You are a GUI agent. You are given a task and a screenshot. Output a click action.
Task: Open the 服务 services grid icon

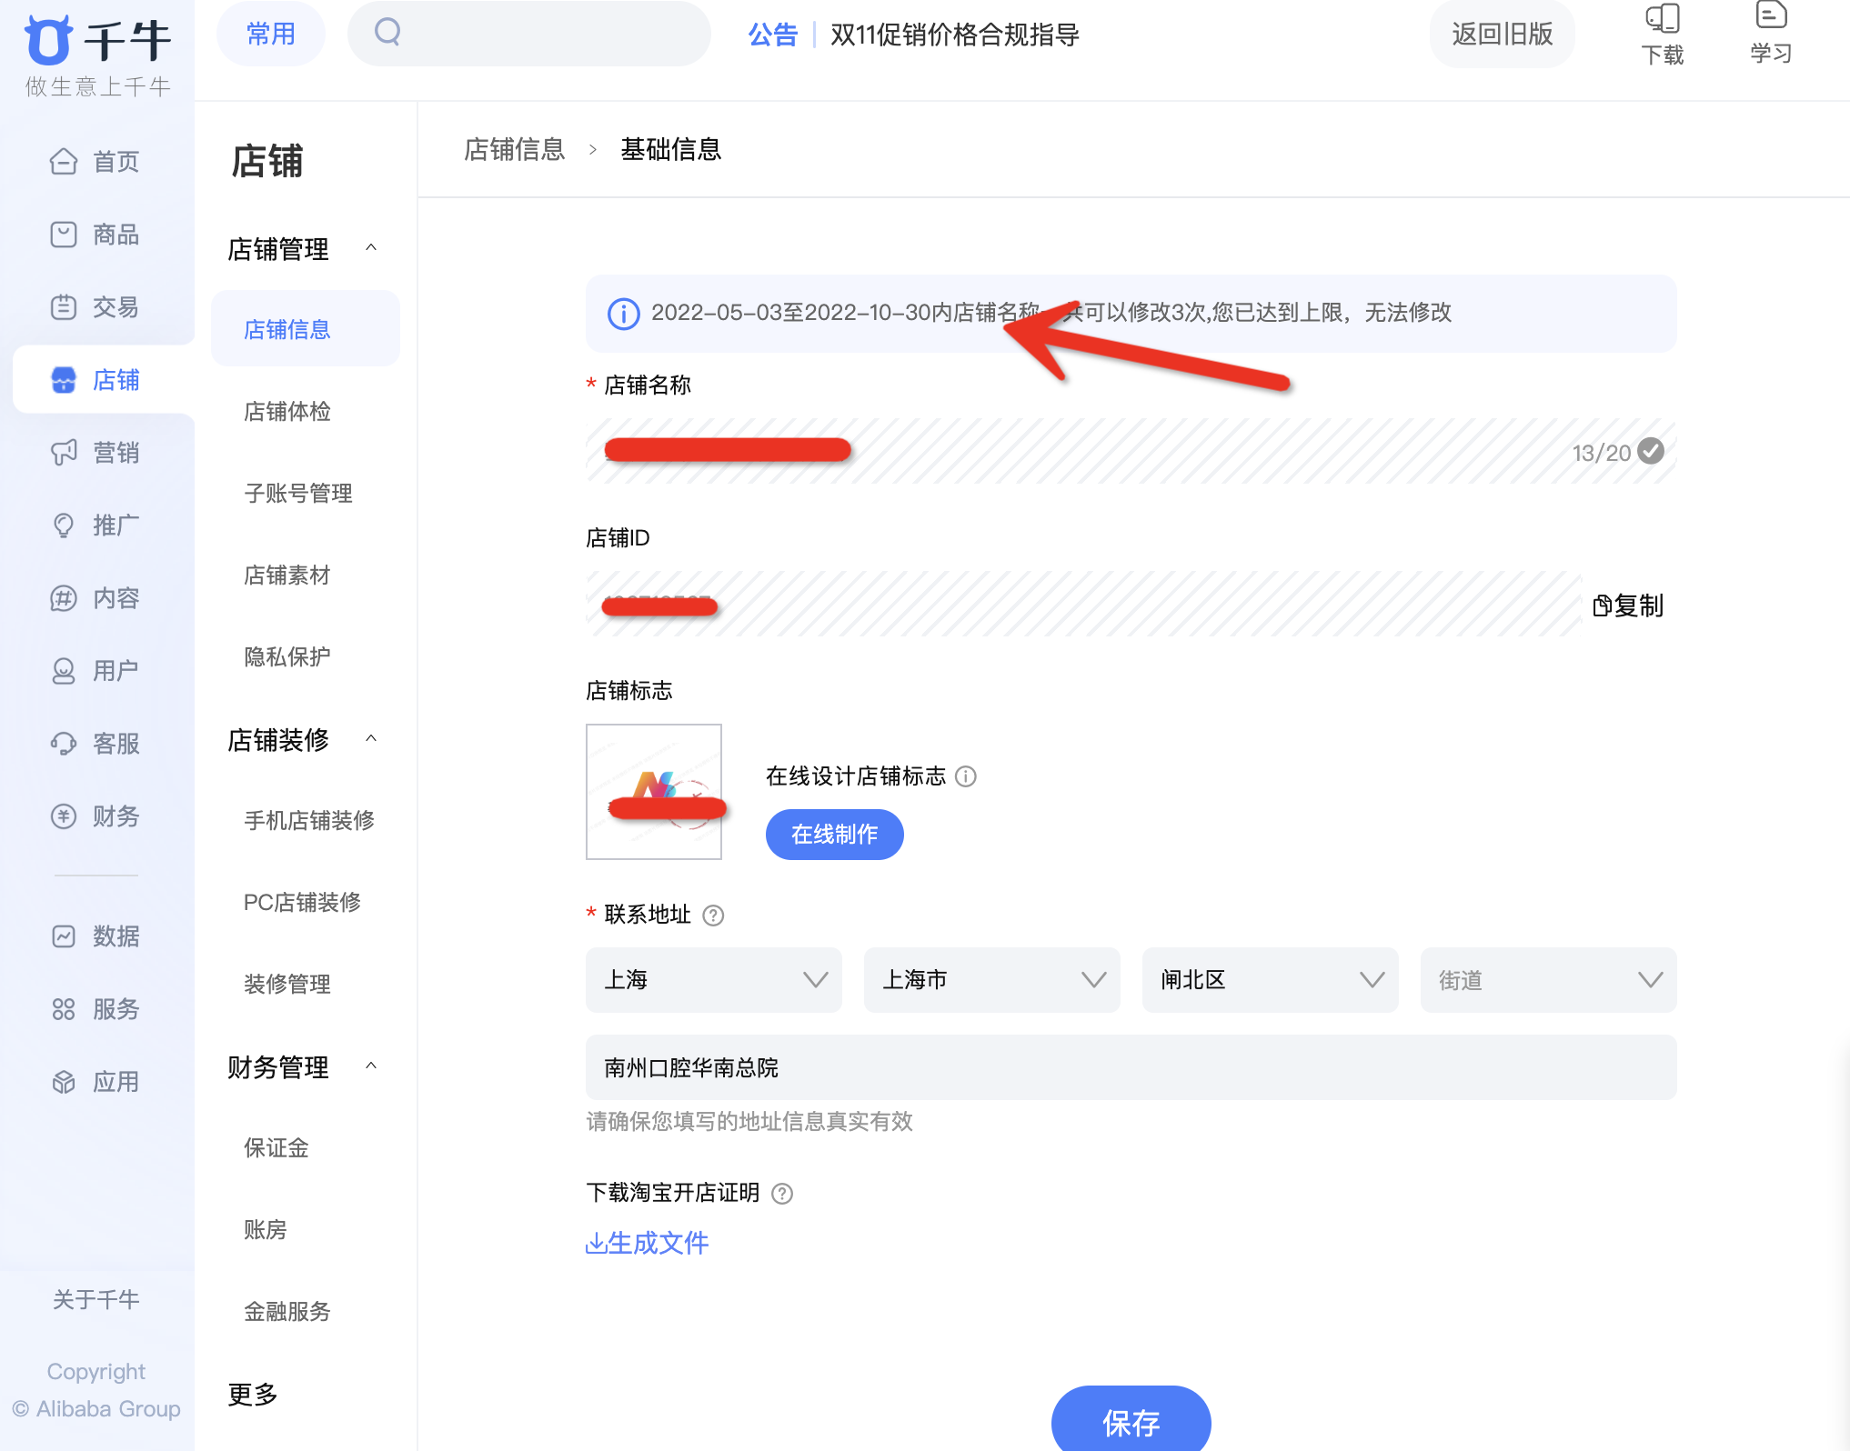(64, 1009)
